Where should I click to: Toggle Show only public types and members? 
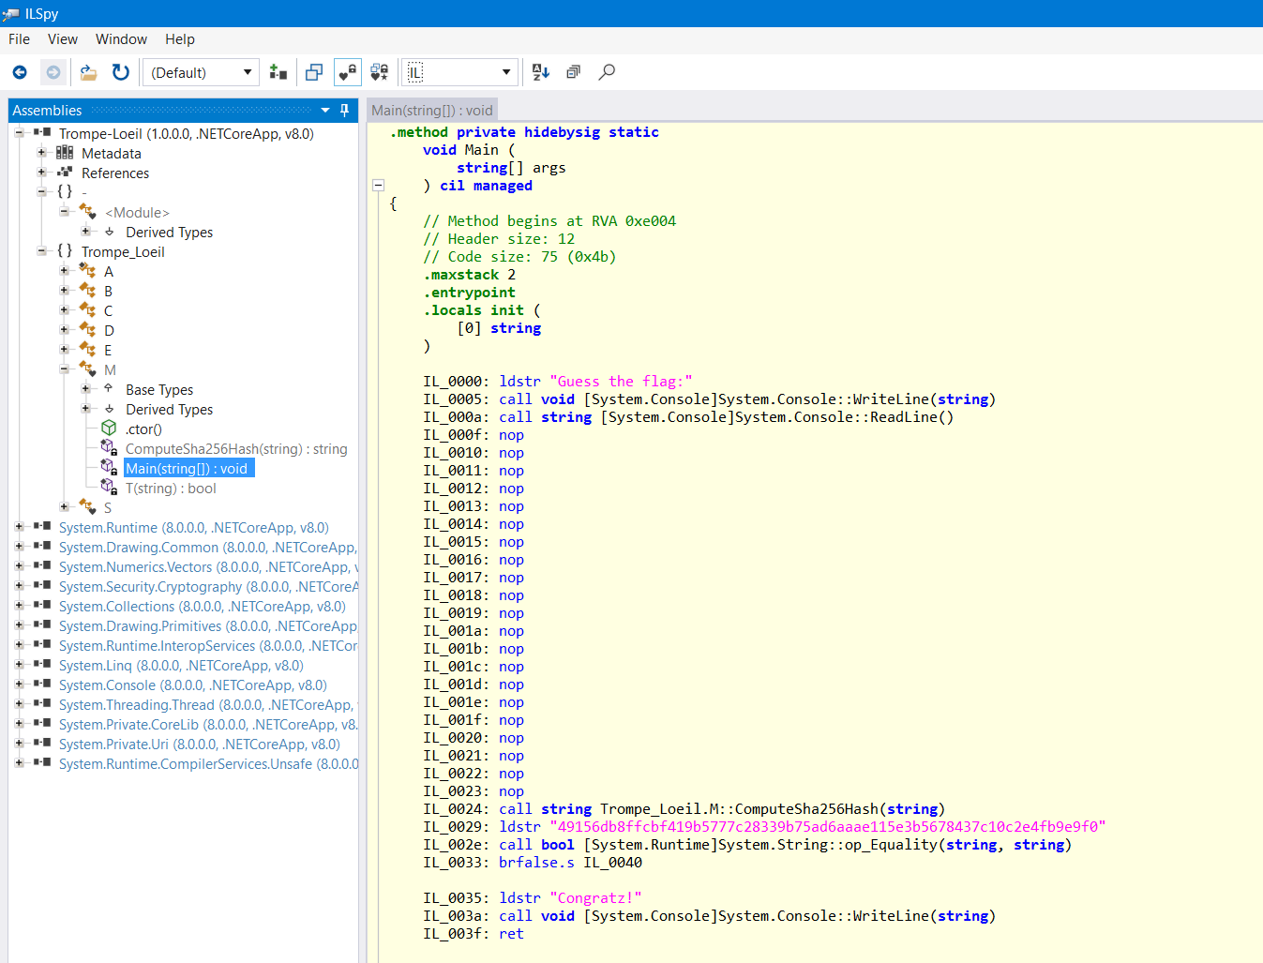pyautogui.click(x=314, y=72)
